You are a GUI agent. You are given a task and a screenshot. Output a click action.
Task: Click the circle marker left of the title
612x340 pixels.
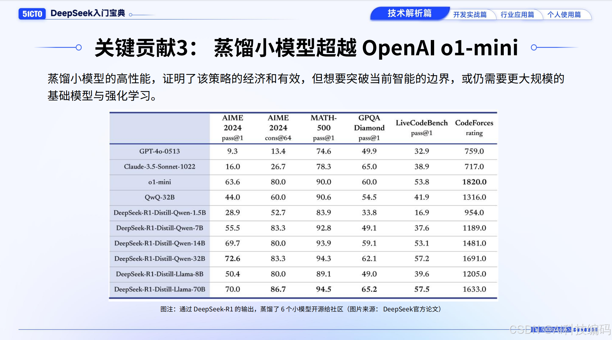point(79,48)
